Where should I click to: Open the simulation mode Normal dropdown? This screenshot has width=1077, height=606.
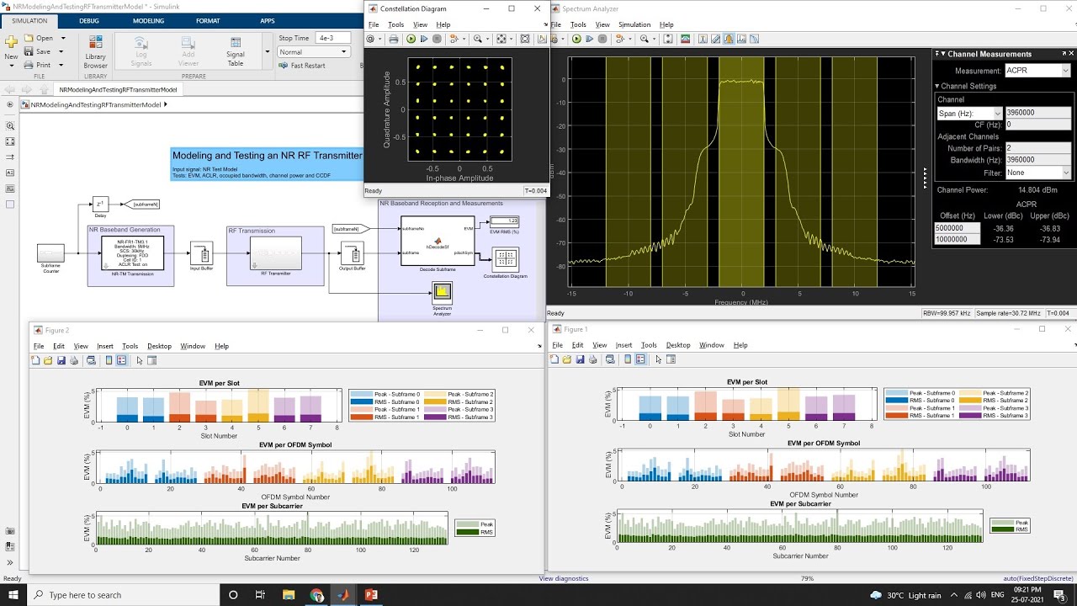tap(314, 51)
